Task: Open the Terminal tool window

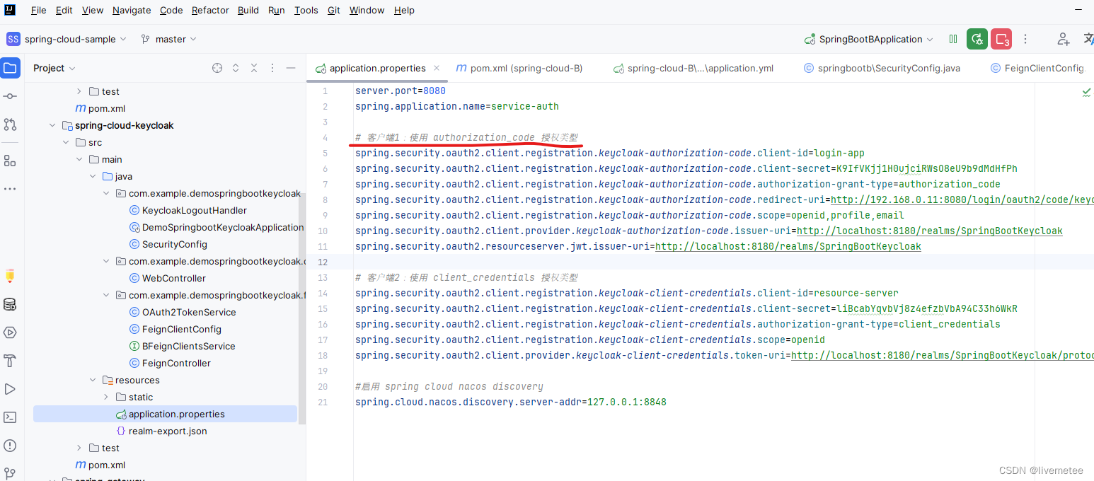Action: [x=10, y=417]
